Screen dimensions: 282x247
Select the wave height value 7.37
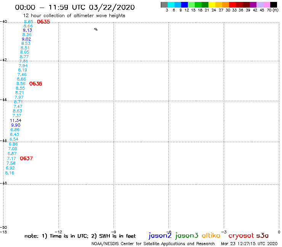(17, 116)
